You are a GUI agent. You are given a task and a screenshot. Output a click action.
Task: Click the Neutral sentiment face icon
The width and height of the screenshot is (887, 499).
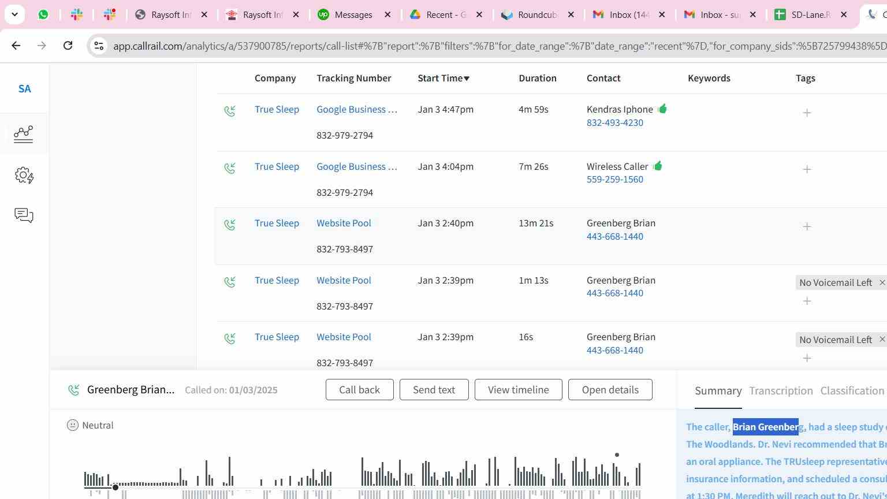tap(72, 425)
